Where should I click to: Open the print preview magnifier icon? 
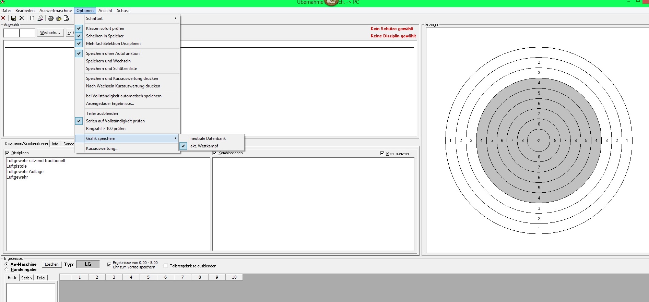coord(67,18)
